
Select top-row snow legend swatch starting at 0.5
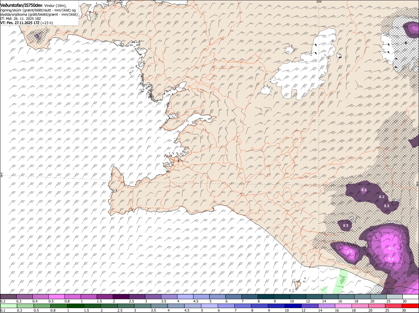56,297
